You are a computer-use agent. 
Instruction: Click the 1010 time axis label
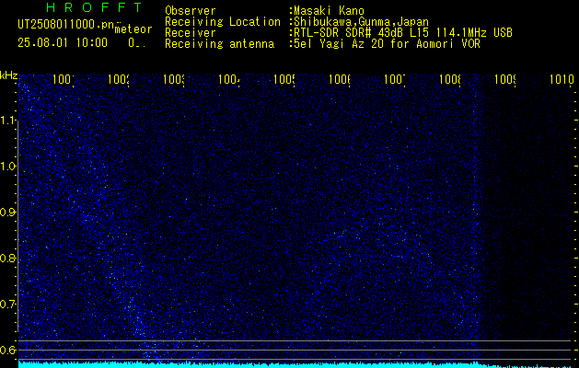(562, 80)
